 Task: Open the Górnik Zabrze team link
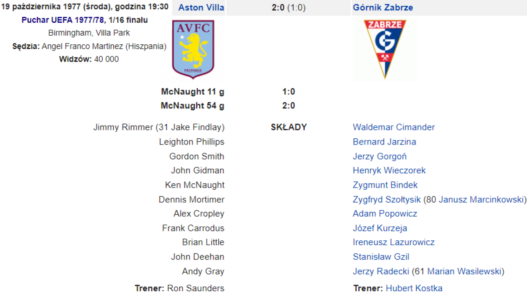coord(383,7)
